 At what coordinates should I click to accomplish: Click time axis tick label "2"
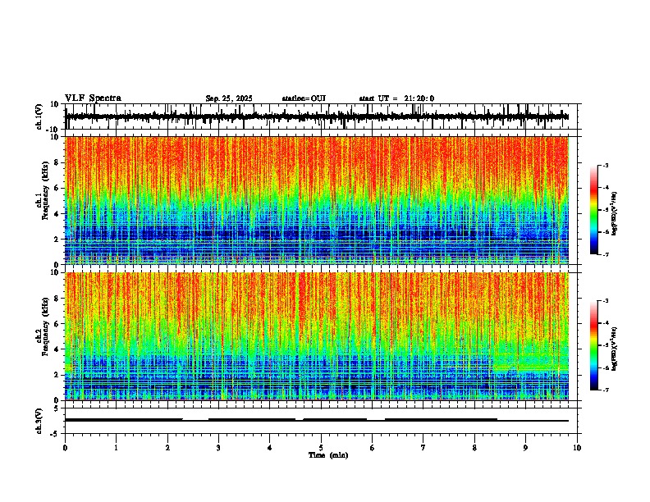[x=167, y=448]
